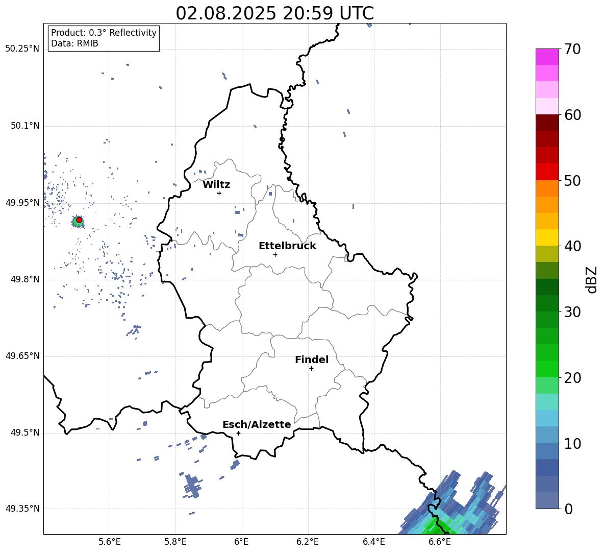
Task: Click the Product: 0.3° Reflectivity text
Action: tap(104, 33)
